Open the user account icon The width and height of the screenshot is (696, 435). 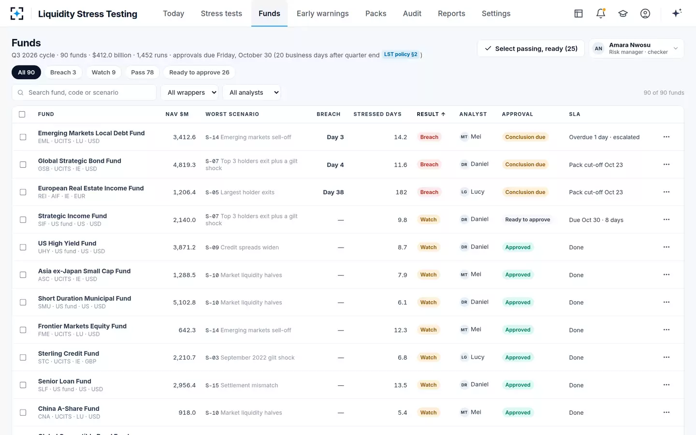(645, 14)
